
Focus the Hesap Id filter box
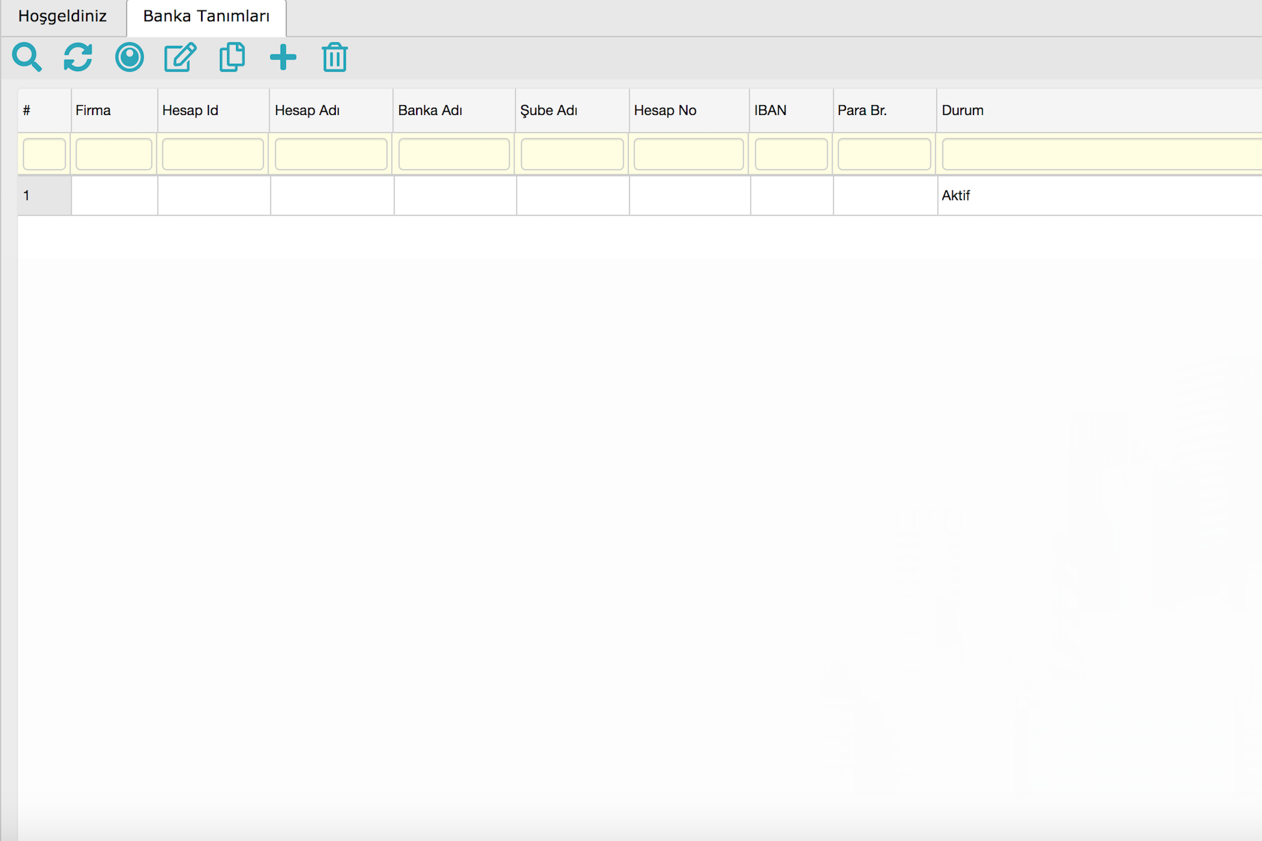(213, 154)
